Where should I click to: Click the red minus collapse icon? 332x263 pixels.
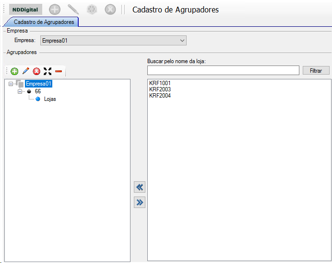click(59, 71)
